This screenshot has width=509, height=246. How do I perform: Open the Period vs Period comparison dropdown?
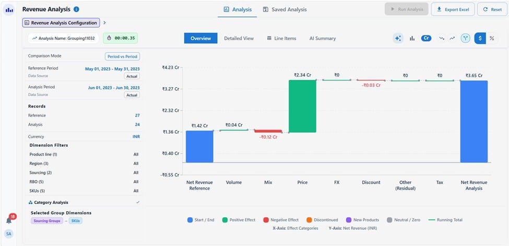tap(122, 56)
